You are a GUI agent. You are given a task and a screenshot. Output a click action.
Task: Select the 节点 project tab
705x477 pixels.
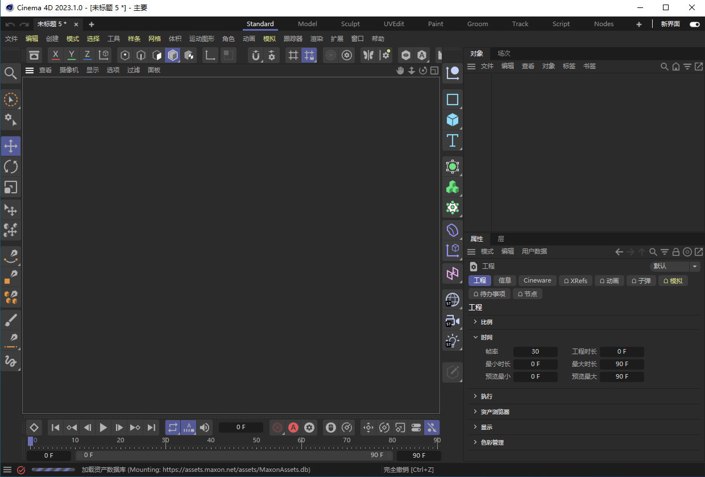[527, 294]
